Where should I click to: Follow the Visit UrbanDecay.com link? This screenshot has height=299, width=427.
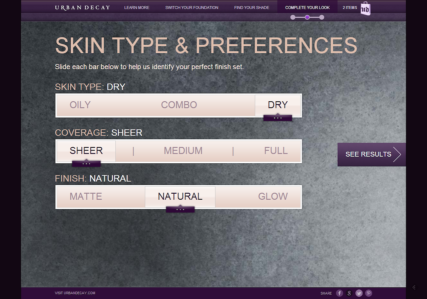(75, 293)
